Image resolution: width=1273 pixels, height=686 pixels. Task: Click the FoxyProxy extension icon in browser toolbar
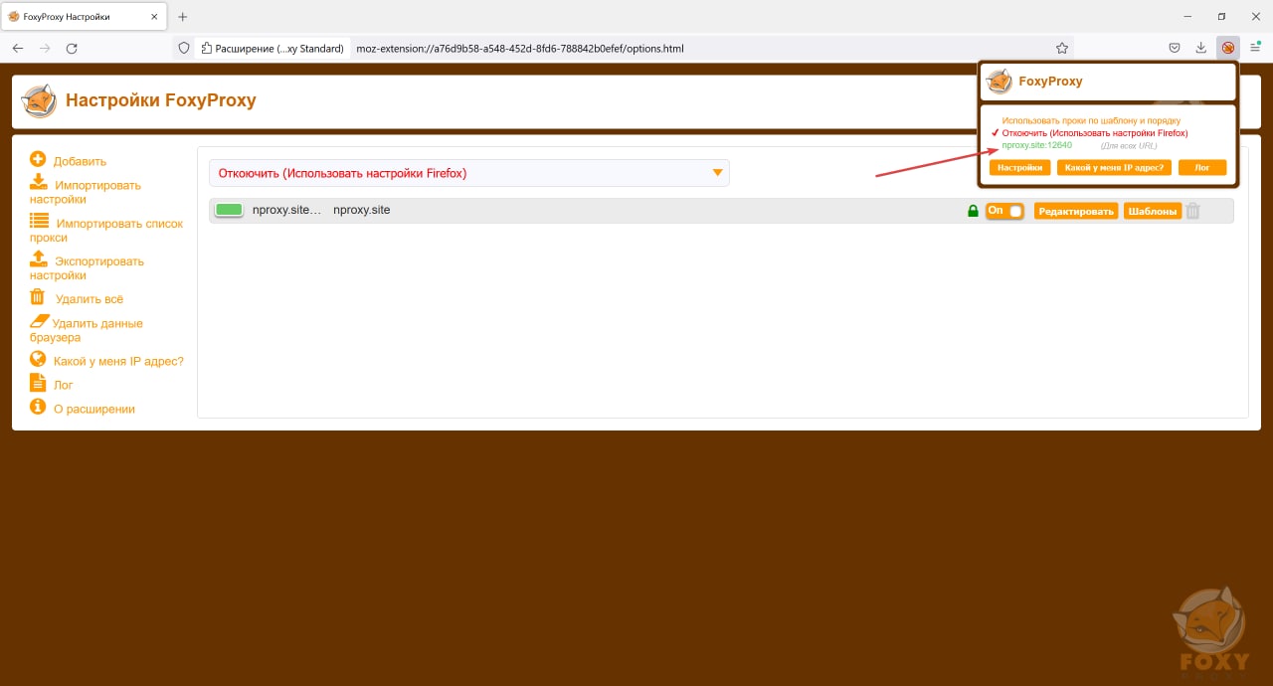1228,48
